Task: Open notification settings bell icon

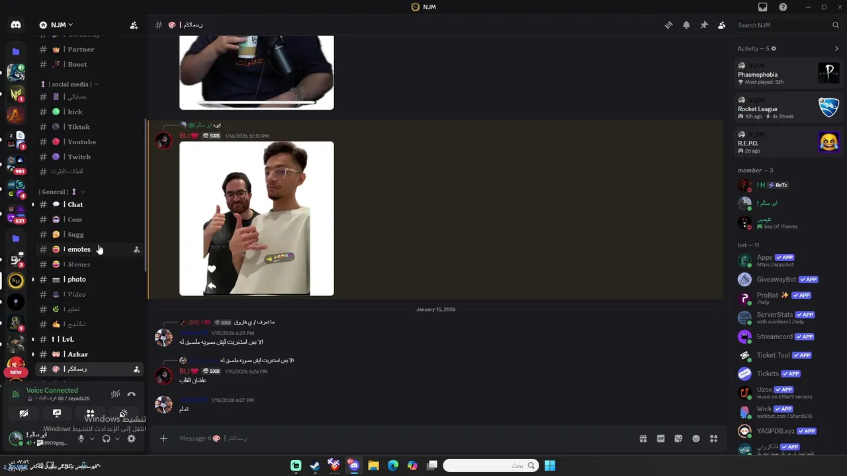Action: tap(686, 25)
